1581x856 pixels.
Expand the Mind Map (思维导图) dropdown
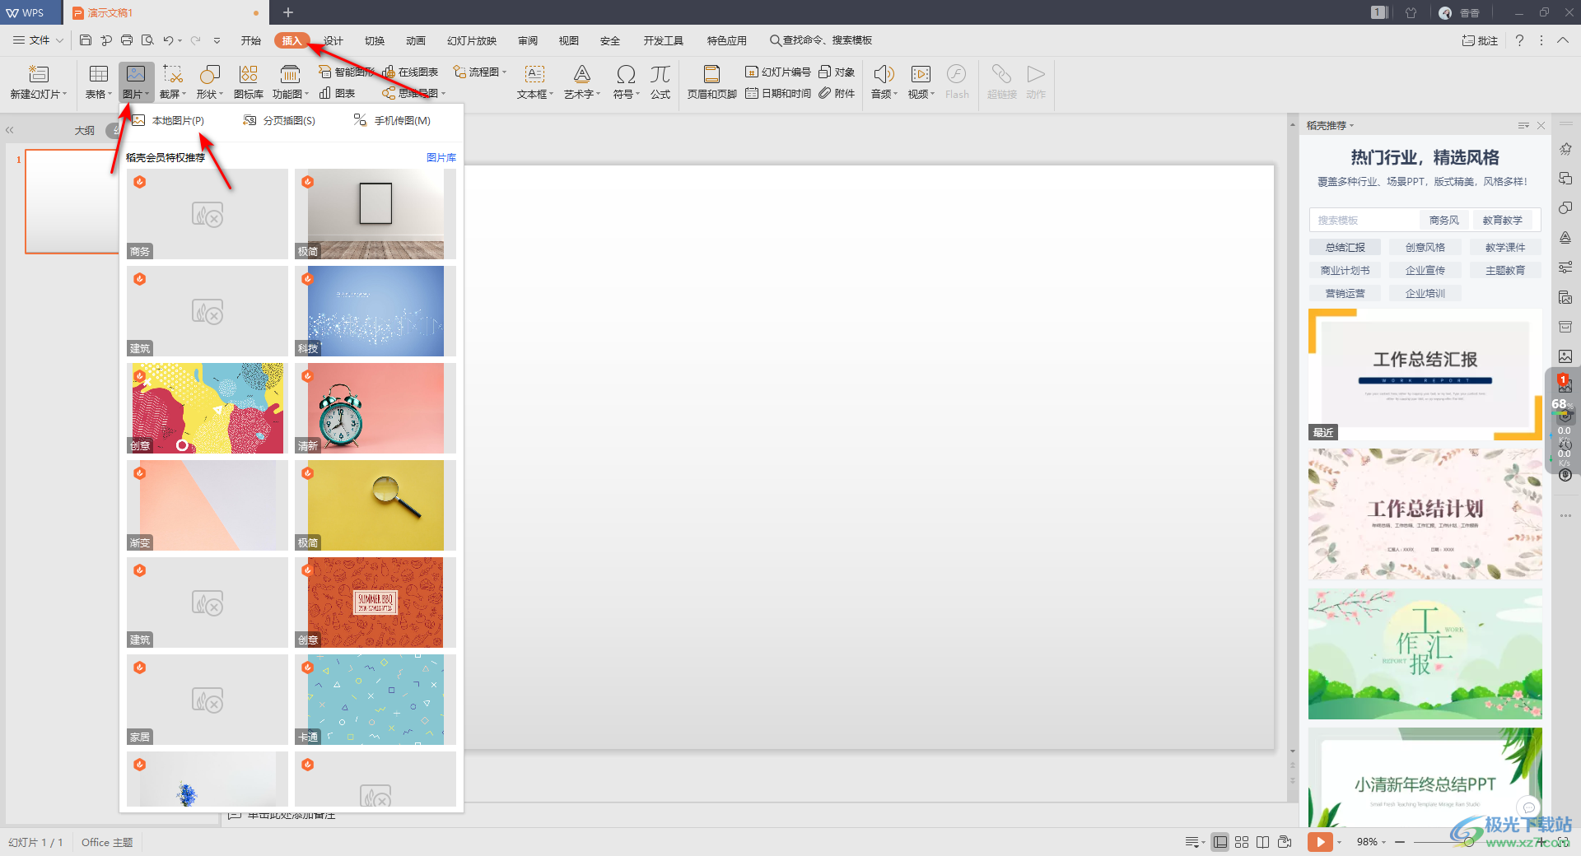[x=444, y=93]
